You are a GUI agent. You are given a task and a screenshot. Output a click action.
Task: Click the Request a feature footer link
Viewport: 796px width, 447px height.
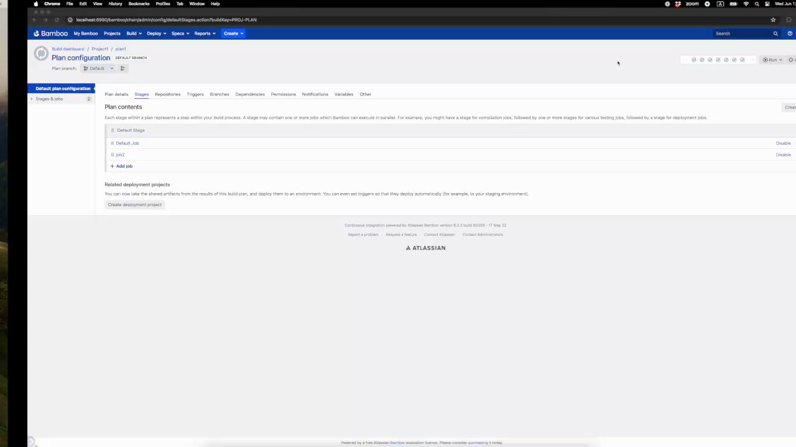pos(401,235)
